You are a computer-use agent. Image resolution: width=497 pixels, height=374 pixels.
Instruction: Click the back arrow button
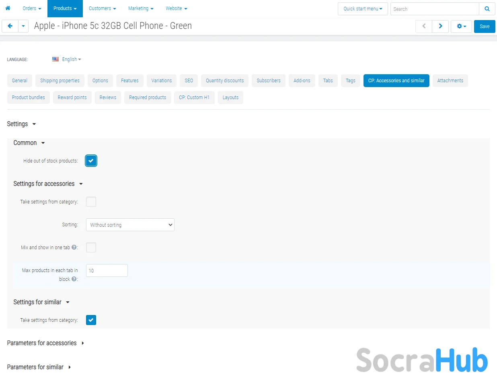tap(10, 26)
